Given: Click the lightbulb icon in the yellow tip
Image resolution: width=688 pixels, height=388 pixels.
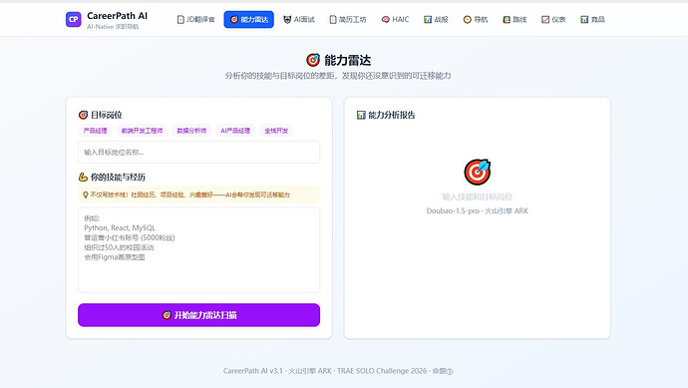Looking at the screenshot, I should tap(86, 194).
